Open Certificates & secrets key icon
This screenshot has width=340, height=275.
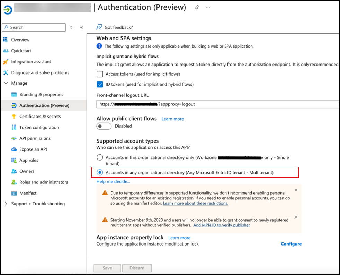(14, 117)
